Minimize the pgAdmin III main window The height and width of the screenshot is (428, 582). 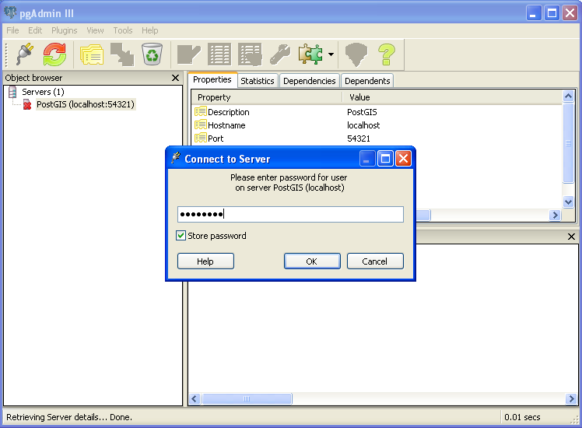534,13
